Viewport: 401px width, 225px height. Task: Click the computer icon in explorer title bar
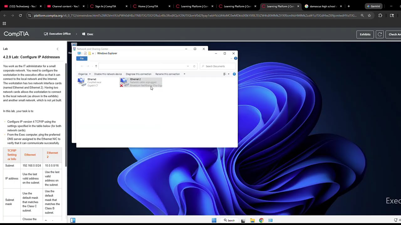pyautogui.click(x=79, y=53)
